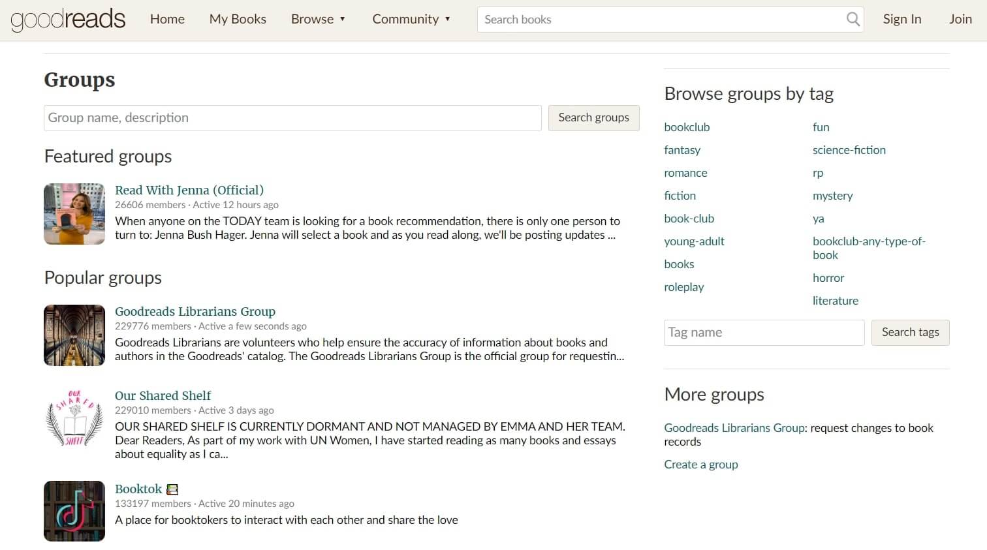Focus the Search books field
Viewport: 987px width, 550px height.
click(x=670, y=20)
